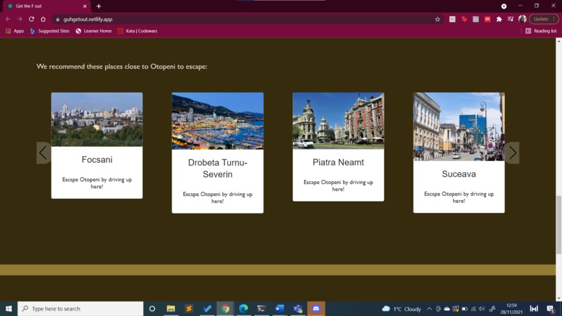Click the Piatra Neamt card title
The width and height of the screenshot is (562, 316).
pyautogui.click(x=338, y=162)
